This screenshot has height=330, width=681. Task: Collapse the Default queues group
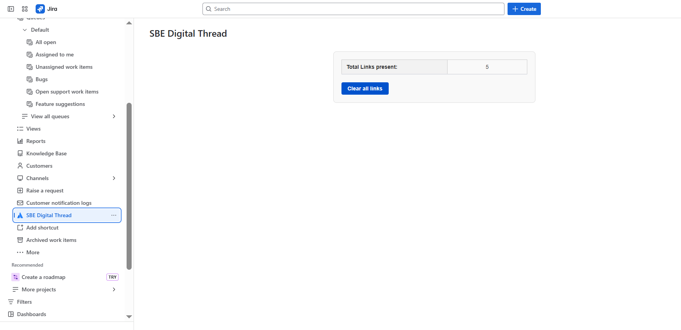[x=25, y=30]
